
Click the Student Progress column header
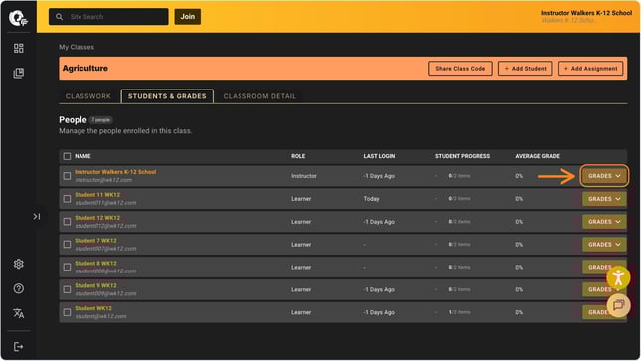pyautogui.click(x=462, y=156)
